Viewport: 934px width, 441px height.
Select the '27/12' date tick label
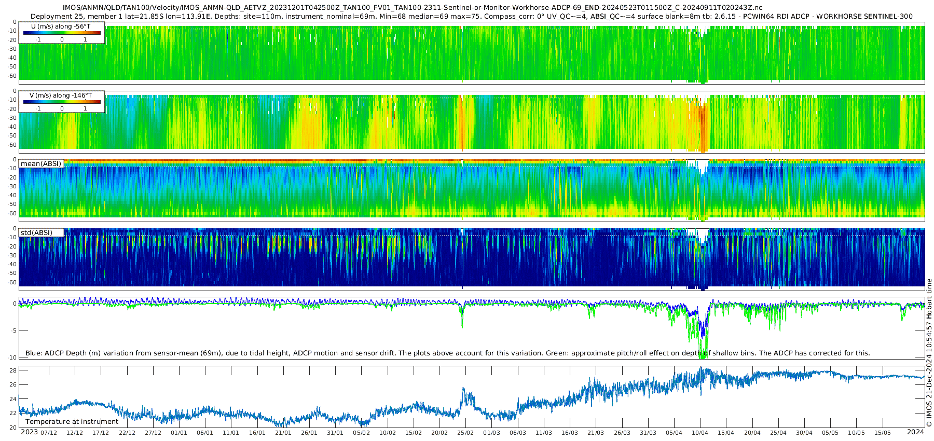pos(153,433)
